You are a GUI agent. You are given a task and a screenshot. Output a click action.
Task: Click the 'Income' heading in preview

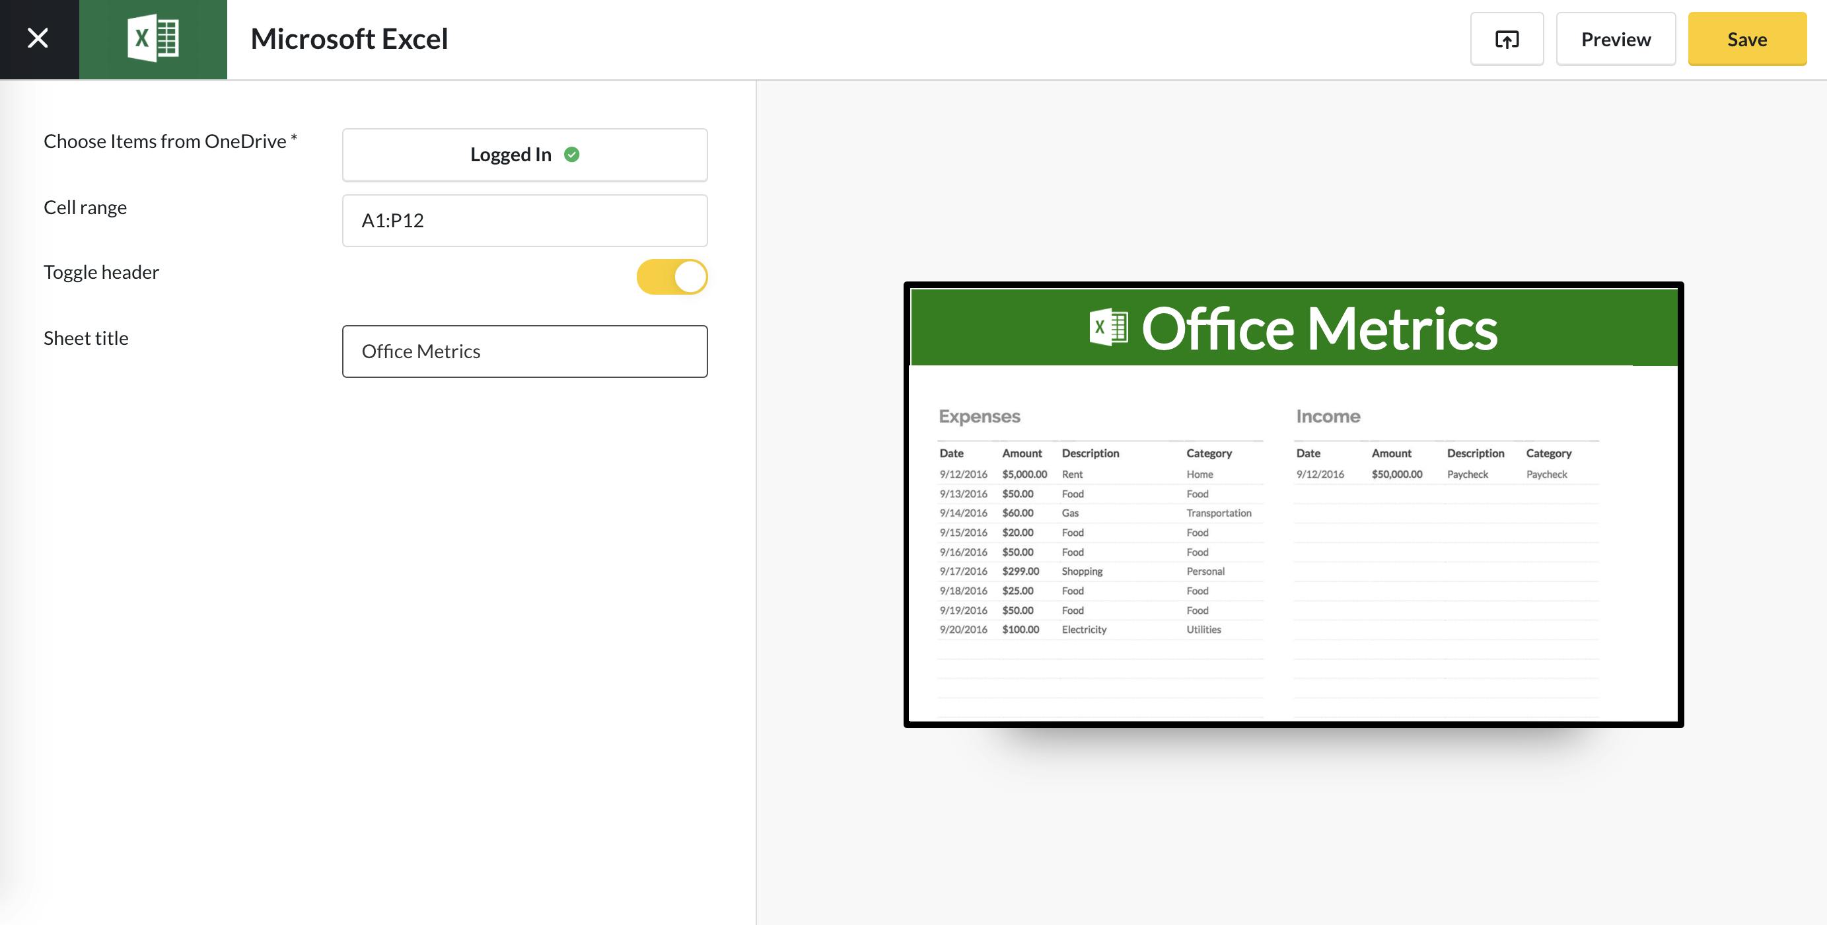click(1328, 416)
